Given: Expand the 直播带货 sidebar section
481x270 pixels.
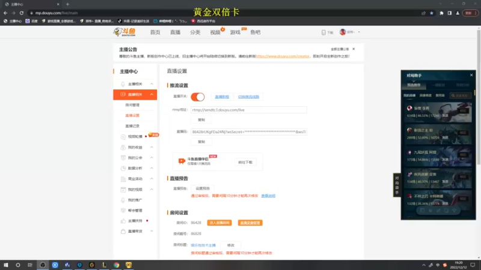Looking at the screenshot, I should pos(152,231).
